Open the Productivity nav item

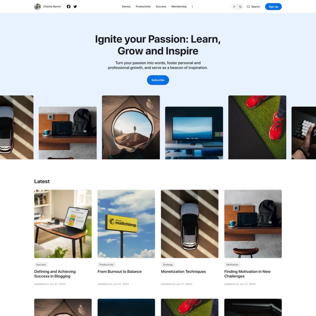[x=143, y=7]
